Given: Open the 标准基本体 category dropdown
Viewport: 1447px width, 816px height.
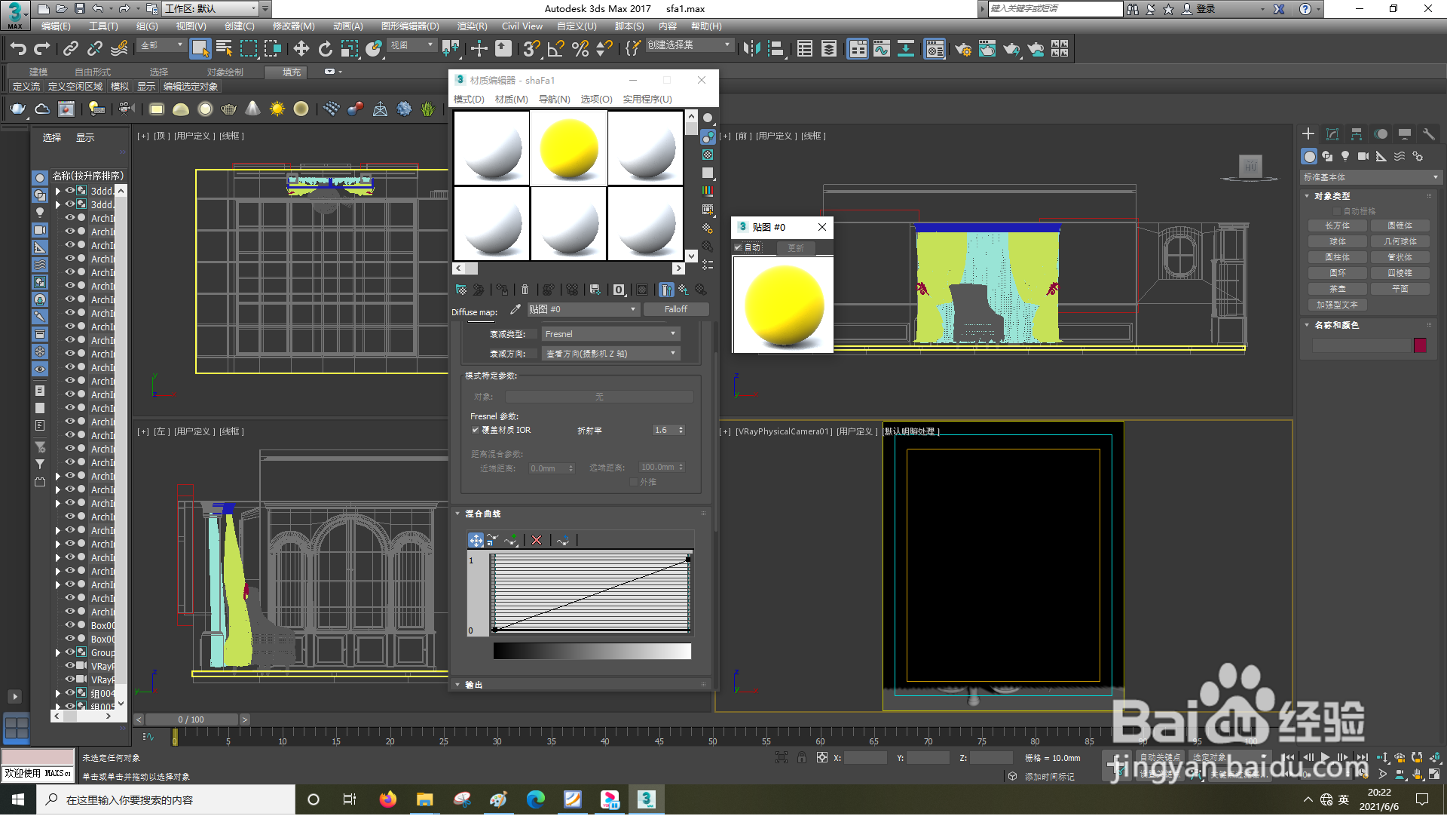Looking at the screenshot, I should (x=1370, y=177).
